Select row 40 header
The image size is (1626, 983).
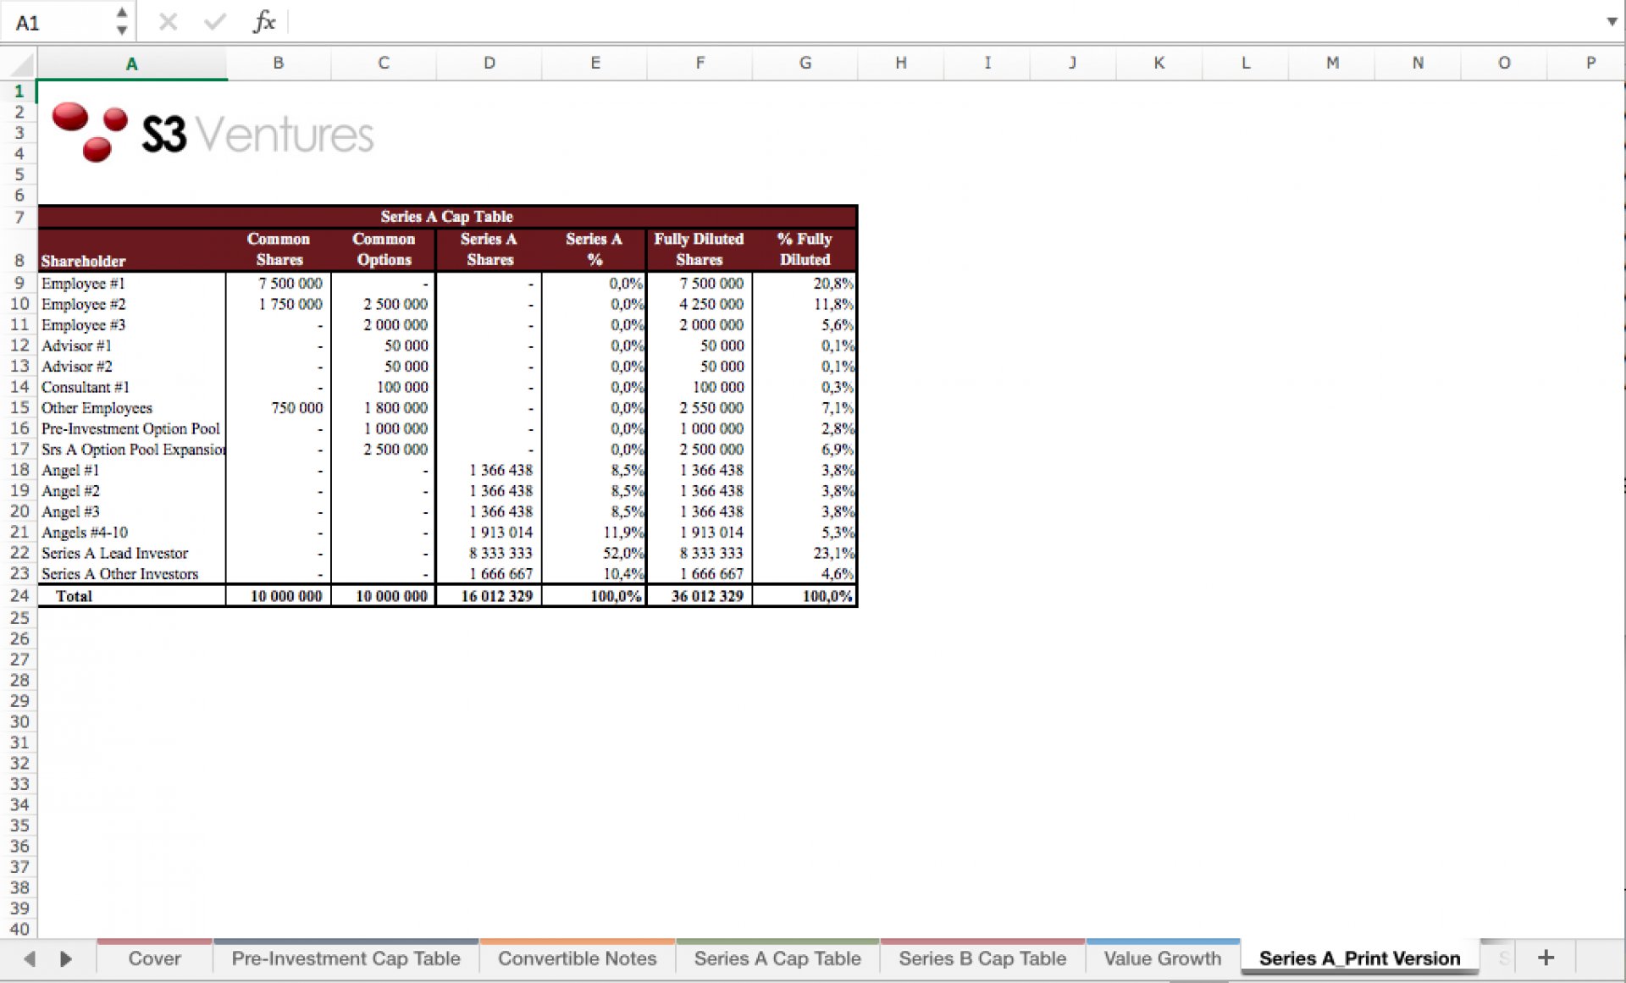(x=19, y=929)
